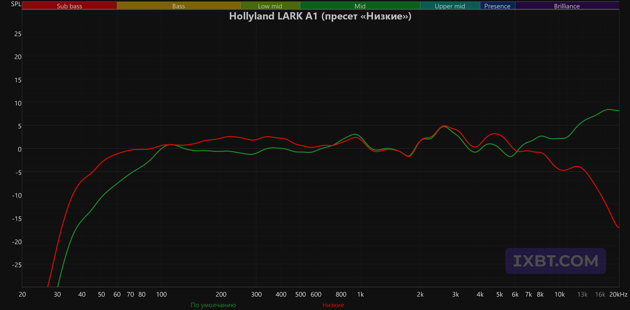Select the Bass band label
Image resolution: width=630 pixels, height=310 pixels.
[179, 6]
